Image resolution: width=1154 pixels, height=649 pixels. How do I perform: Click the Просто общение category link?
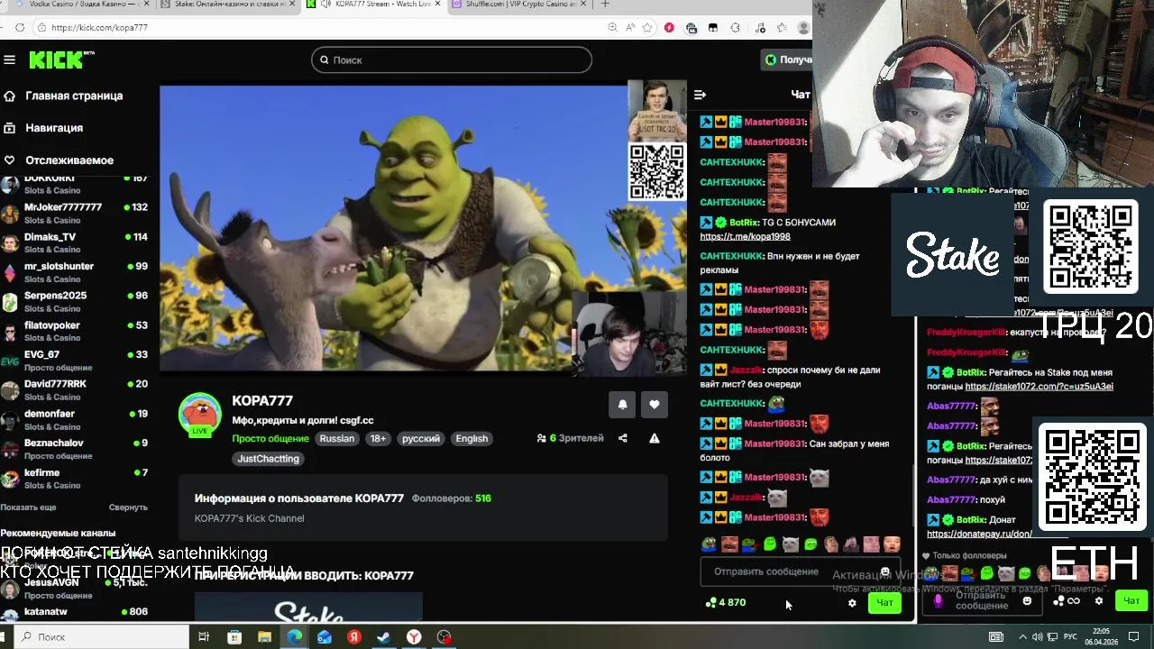pyautogui.click(x=270, y=439)
